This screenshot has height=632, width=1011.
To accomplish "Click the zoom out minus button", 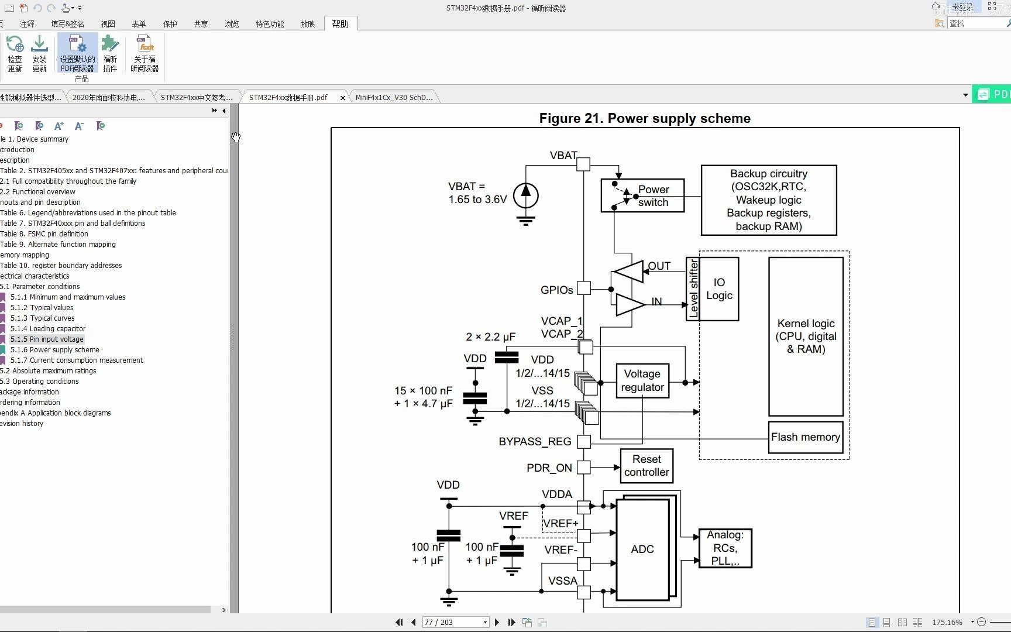I will click(x=982, y=622).
